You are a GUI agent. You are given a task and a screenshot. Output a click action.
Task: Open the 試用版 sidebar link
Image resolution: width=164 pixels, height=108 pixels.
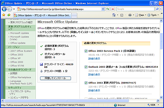tap(14, 74)
